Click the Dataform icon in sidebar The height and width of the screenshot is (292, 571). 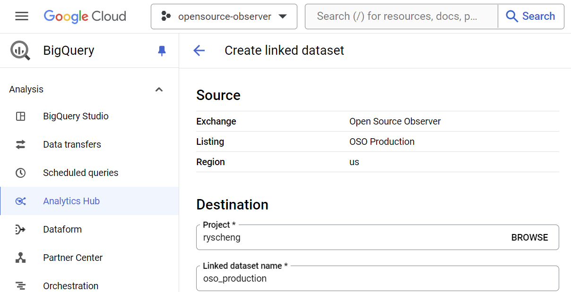click(x=20, y=229)
